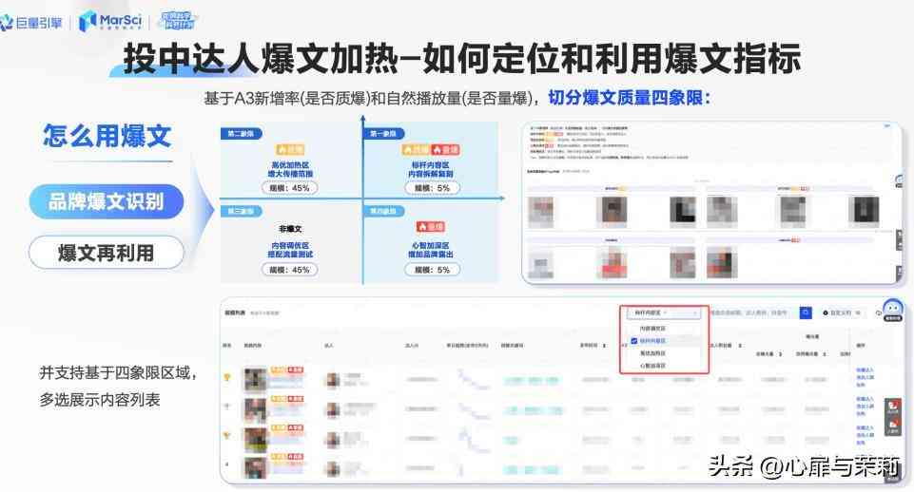Click the 巨量引擎 logo at top left
Screen dimensions: 914x492
31,23
